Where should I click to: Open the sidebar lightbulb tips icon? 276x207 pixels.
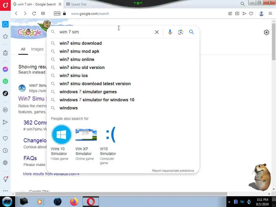pyautogui.click(x=5, y=179)
